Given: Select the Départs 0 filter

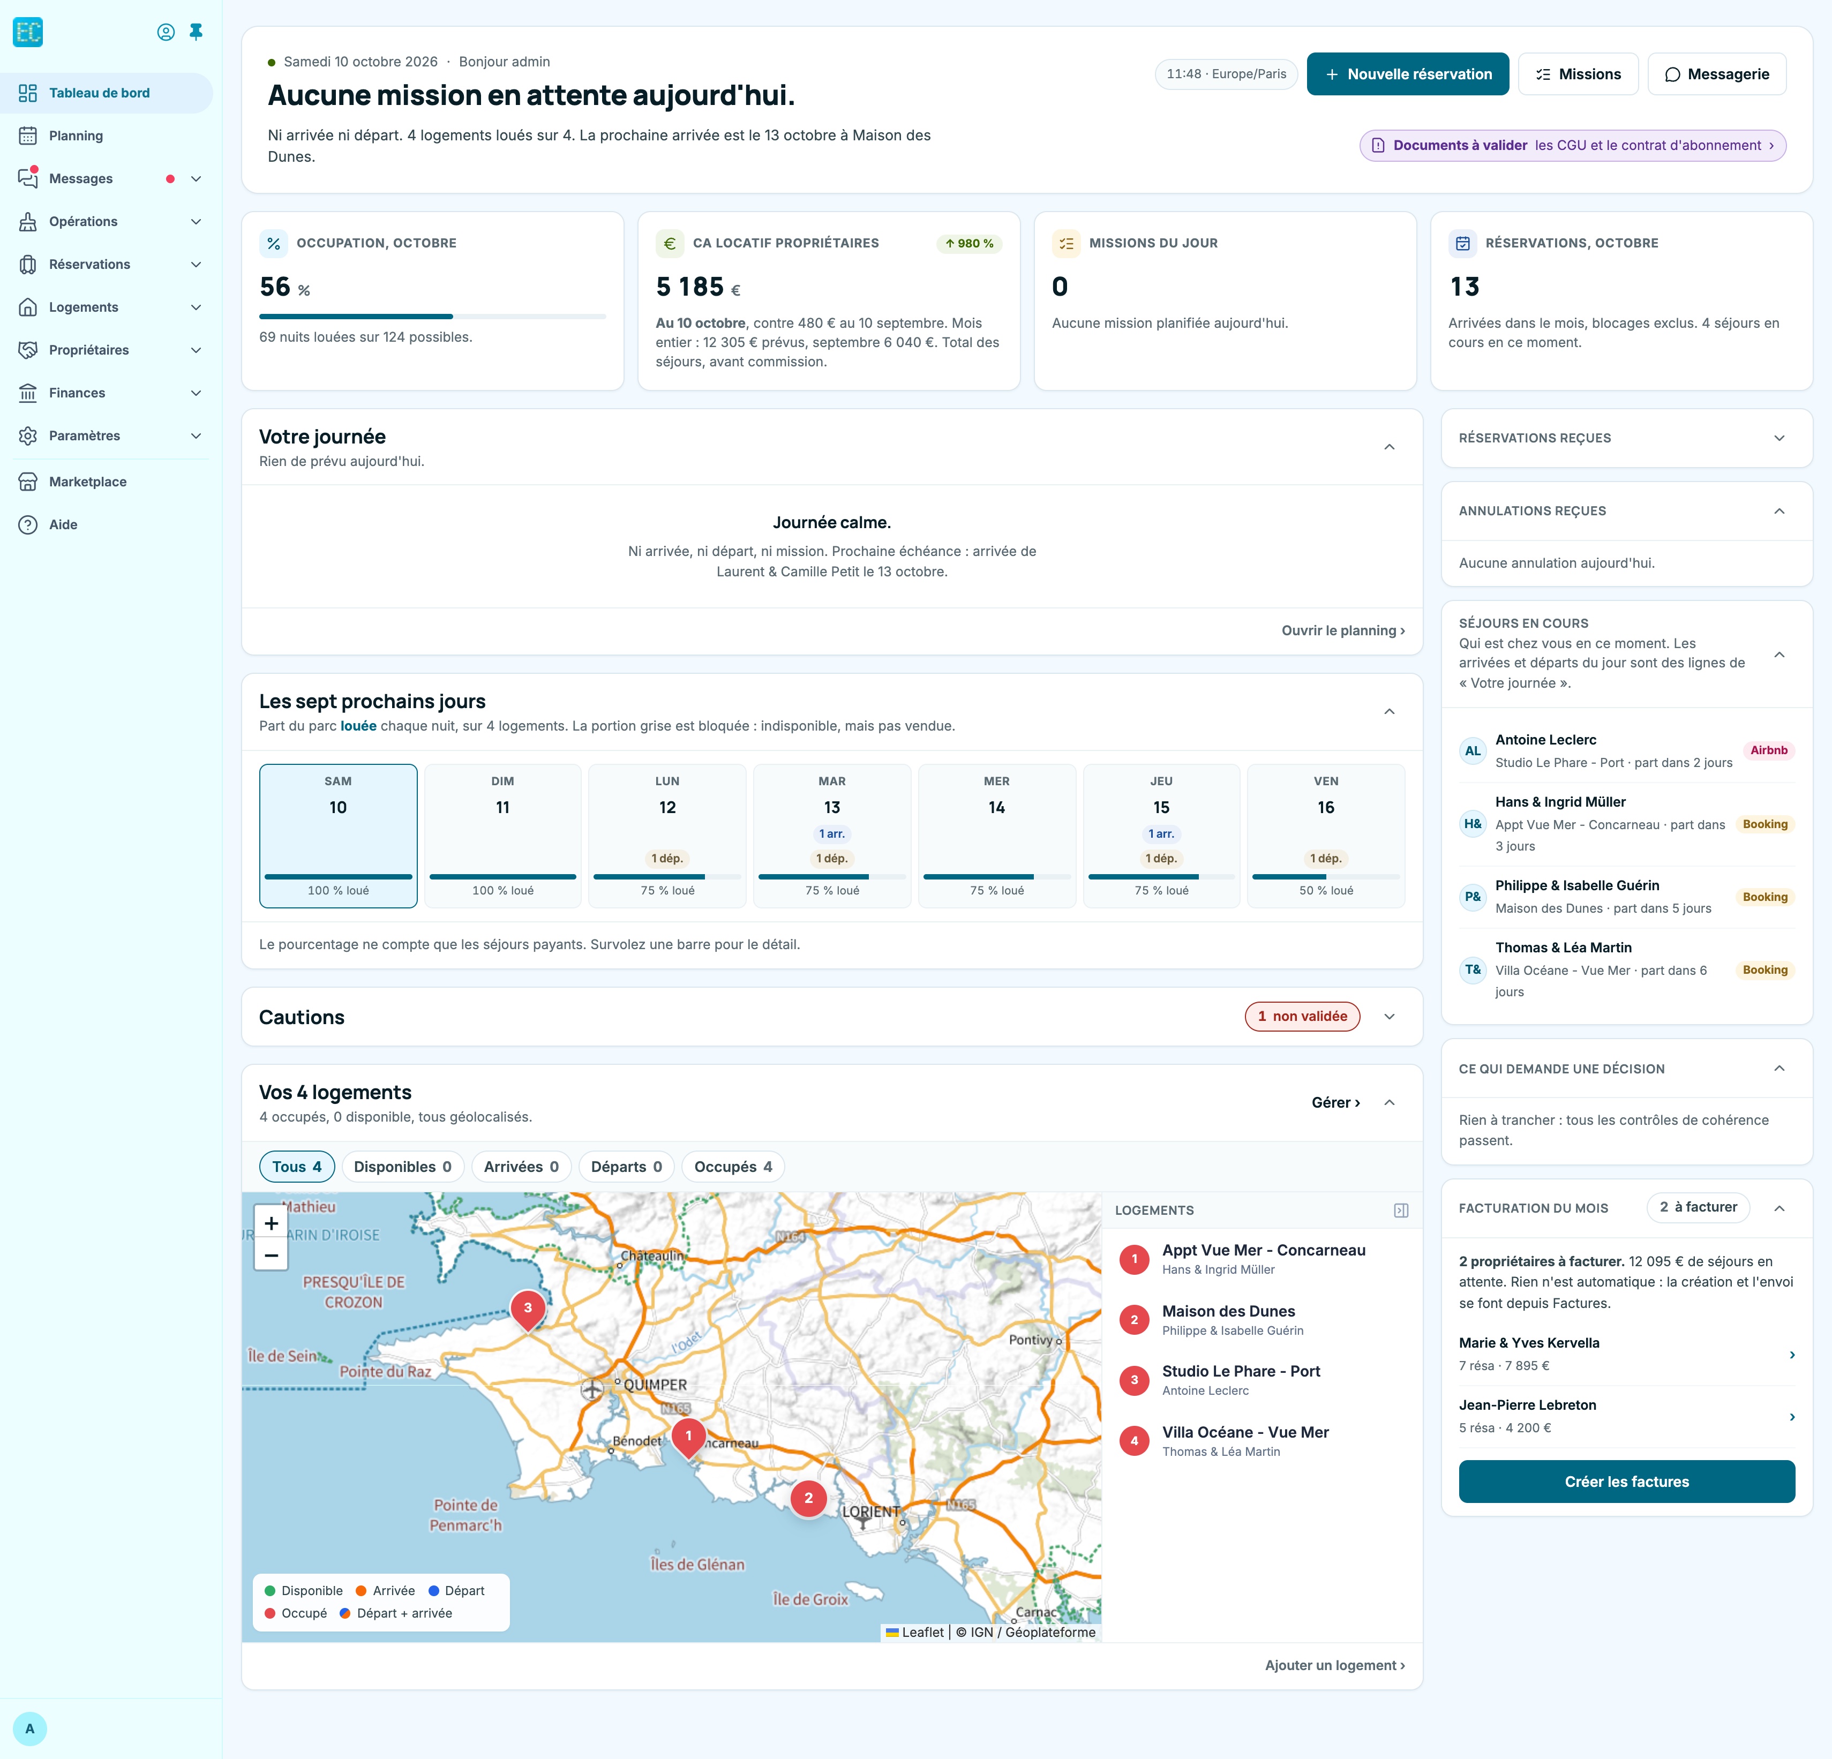Looking at the screenshot, I should [626, 1167].
